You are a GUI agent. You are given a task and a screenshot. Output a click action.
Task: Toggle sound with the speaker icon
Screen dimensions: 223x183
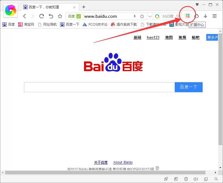[196, 179]
